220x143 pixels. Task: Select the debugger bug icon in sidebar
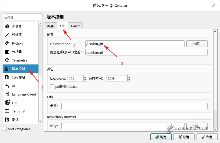[7, 26]
